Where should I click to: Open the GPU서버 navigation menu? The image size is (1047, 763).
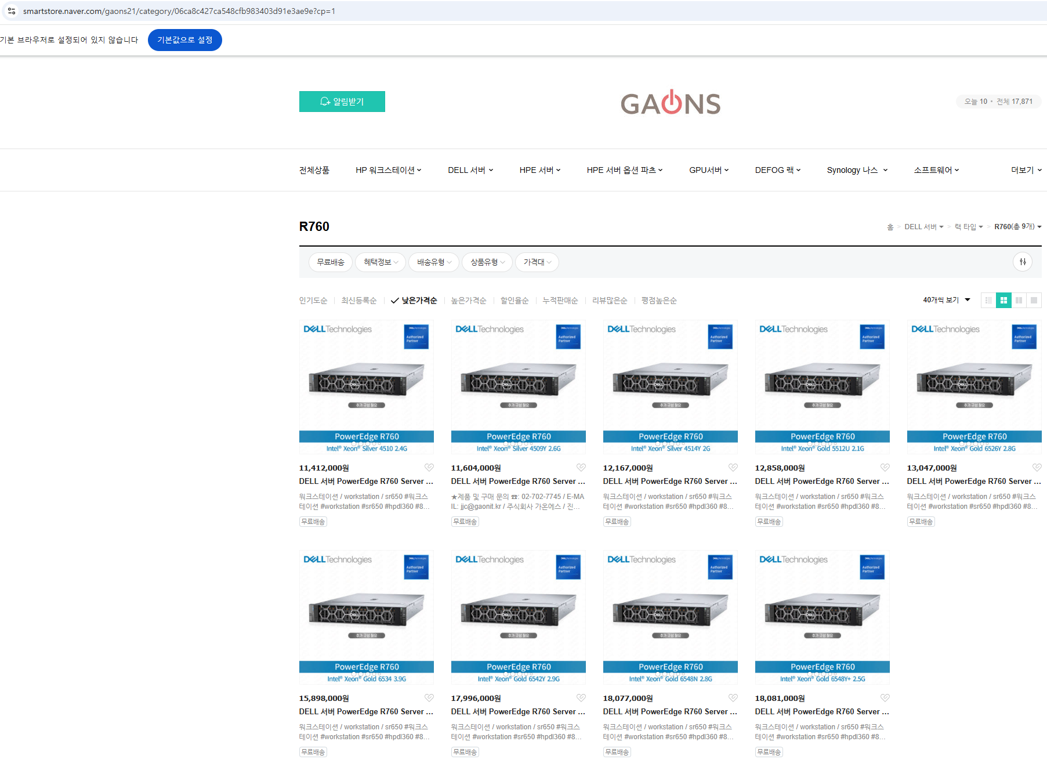click(x=709, y=170)
